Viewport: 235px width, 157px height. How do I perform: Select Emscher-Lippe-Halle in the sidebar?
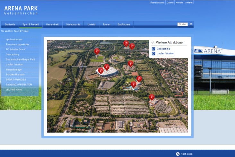(x=20, y=44)
